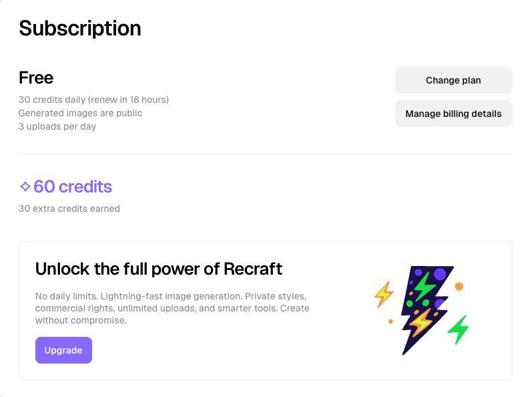Click the sparkle icon beside 60 credits
Viewport: 528px width, 397px height.
tap(25, 186)
